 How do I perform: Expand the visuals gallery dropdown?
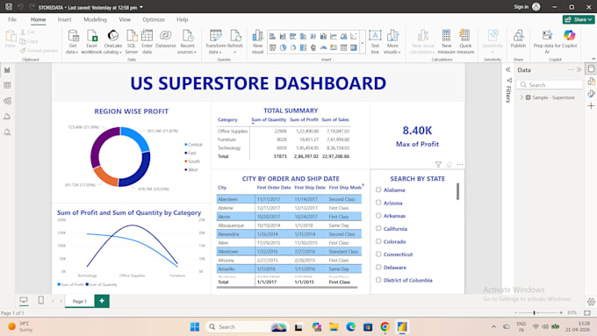coord(363,43)
